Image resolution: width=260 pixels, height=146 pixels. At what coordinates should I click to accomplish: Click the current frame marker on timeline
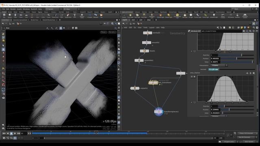pos(96,132)
